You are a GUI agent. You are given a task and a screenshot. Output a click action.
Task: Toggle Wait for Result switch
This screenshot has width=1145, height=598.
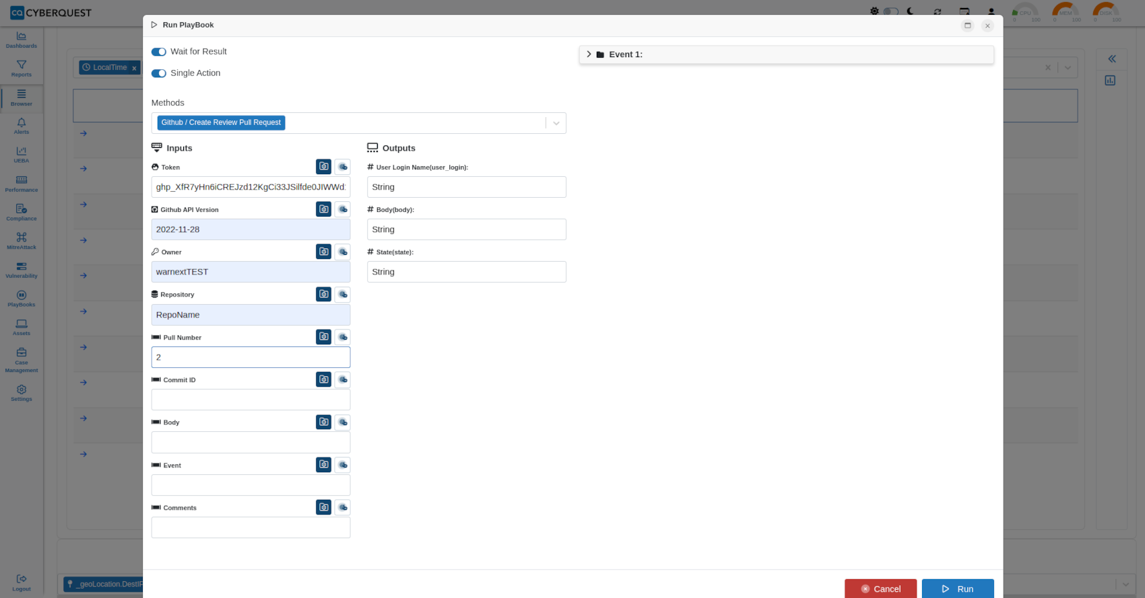click(159, 52)
